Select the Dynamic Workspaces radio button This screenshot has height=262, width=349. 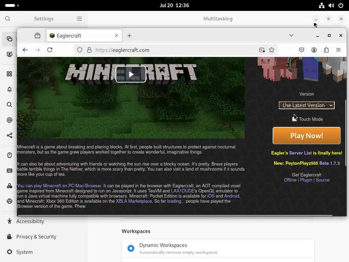pos(131,248)
